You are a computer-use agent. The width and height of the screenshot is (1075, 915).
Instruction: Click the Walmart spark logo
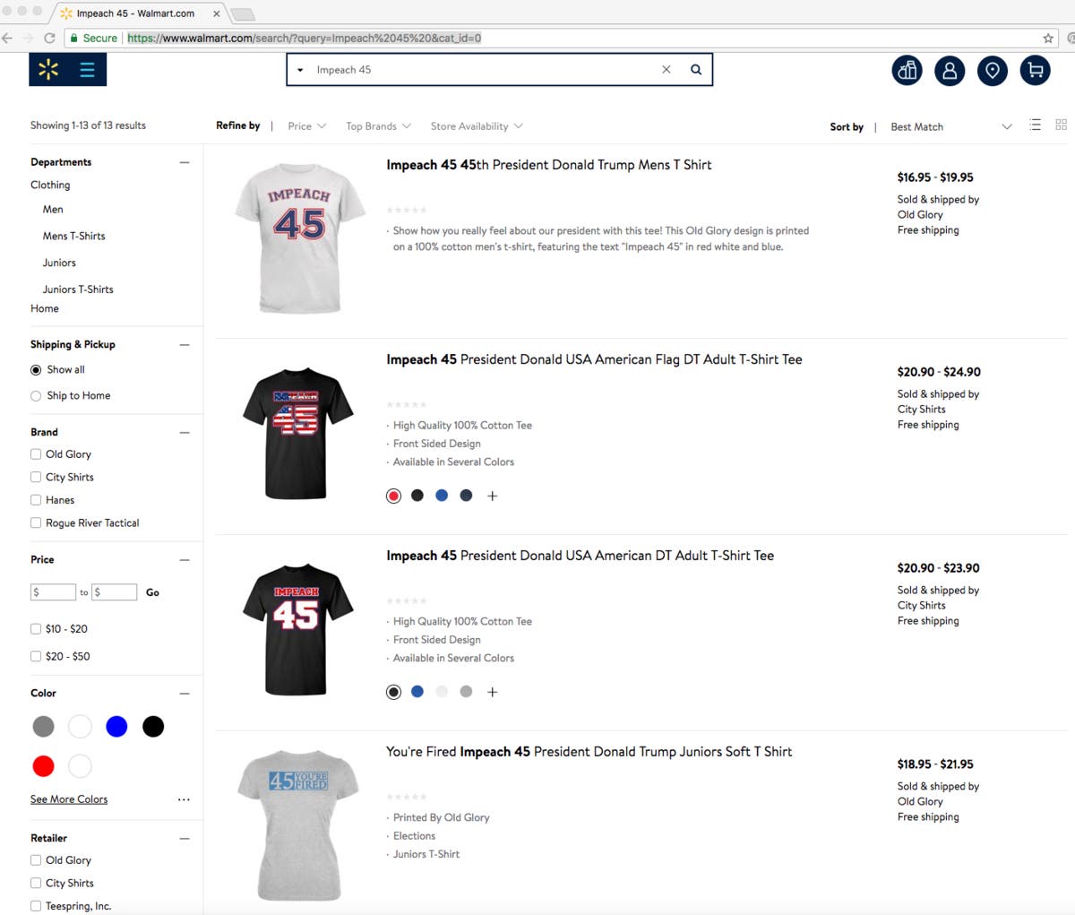48,69
